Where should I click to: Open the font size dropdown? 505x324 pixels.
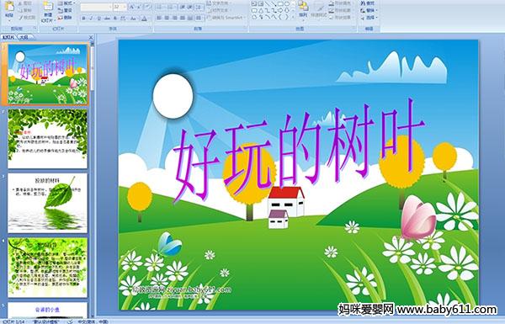pos(125,7)
